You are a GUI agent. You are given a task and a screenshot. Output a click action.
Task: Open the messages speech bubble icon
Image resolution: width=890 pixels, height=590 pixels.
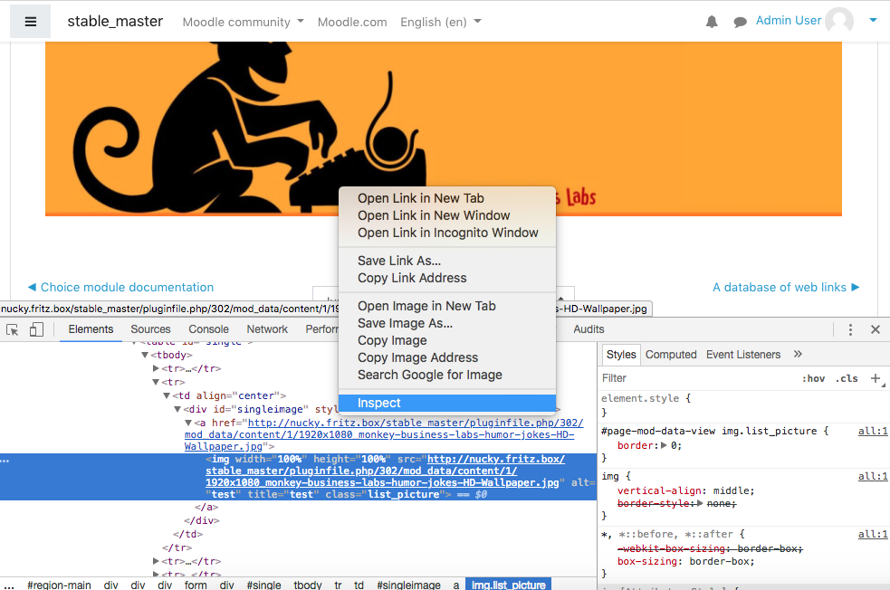[740, 22]
